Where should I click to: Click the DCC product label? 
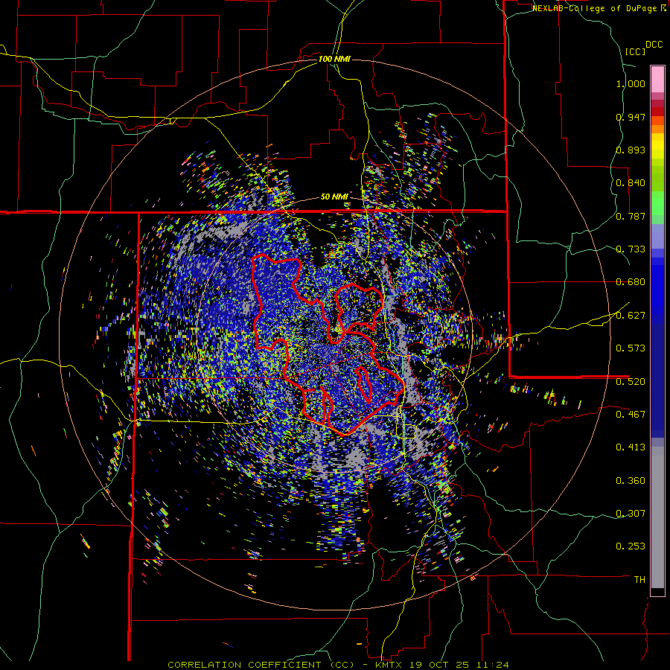click(x=654, y=45)
